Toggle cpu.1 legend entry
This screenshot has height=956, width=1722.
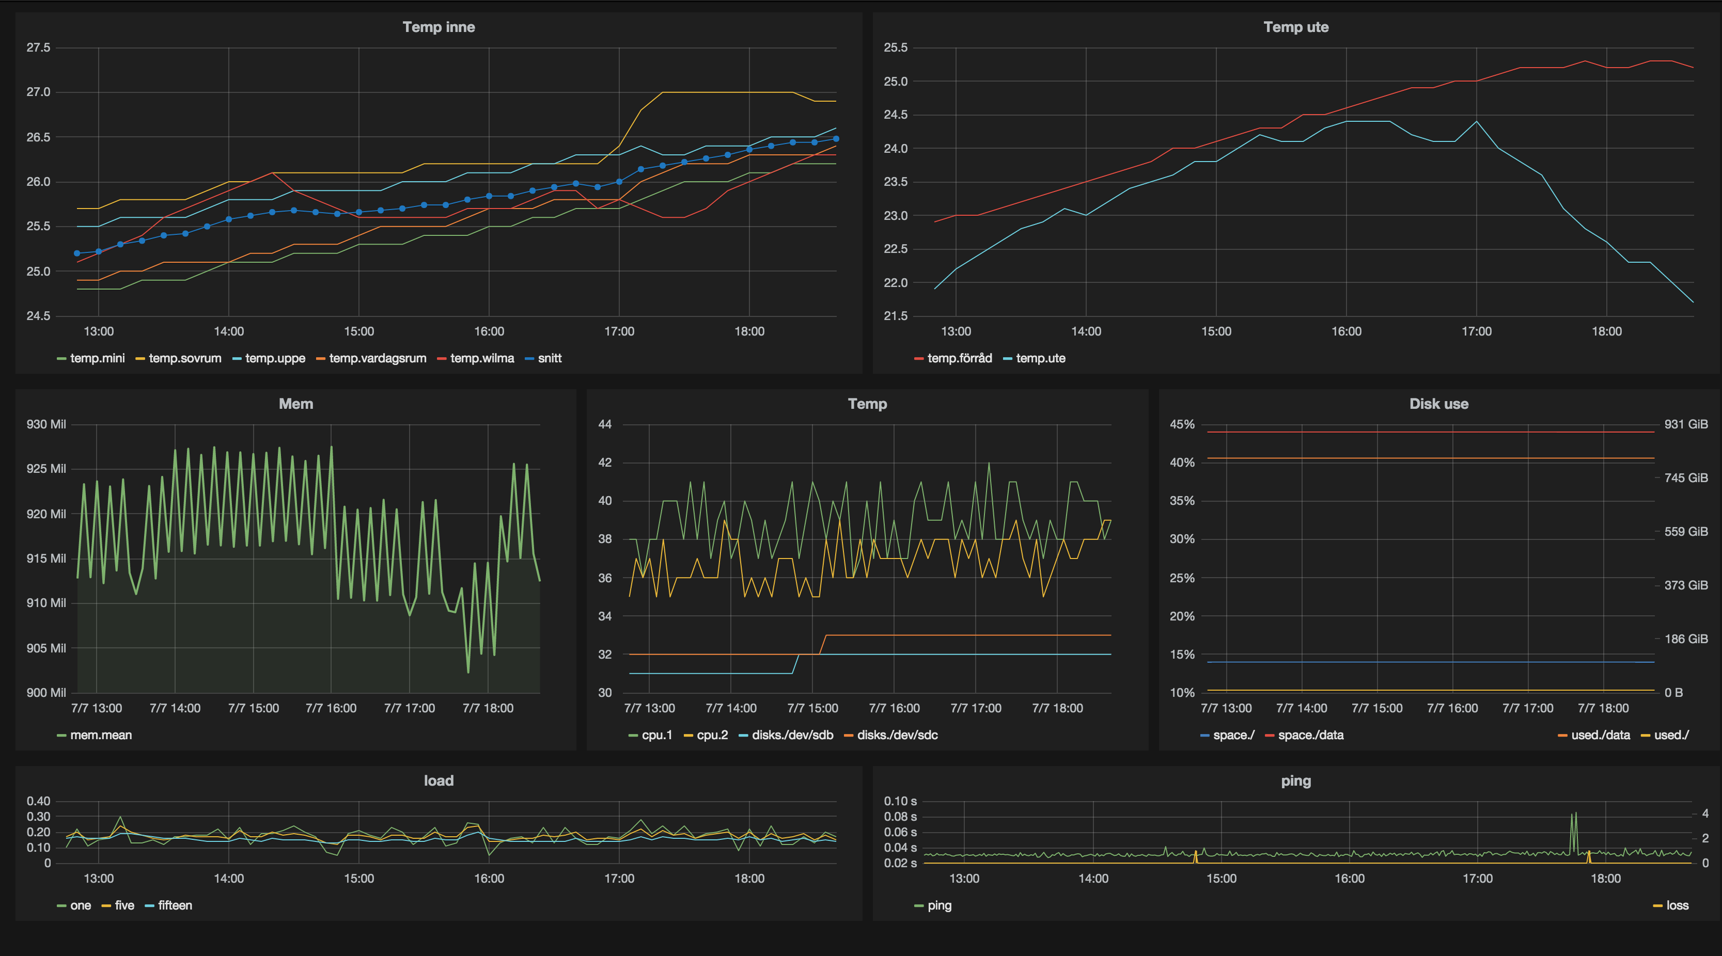656,736
